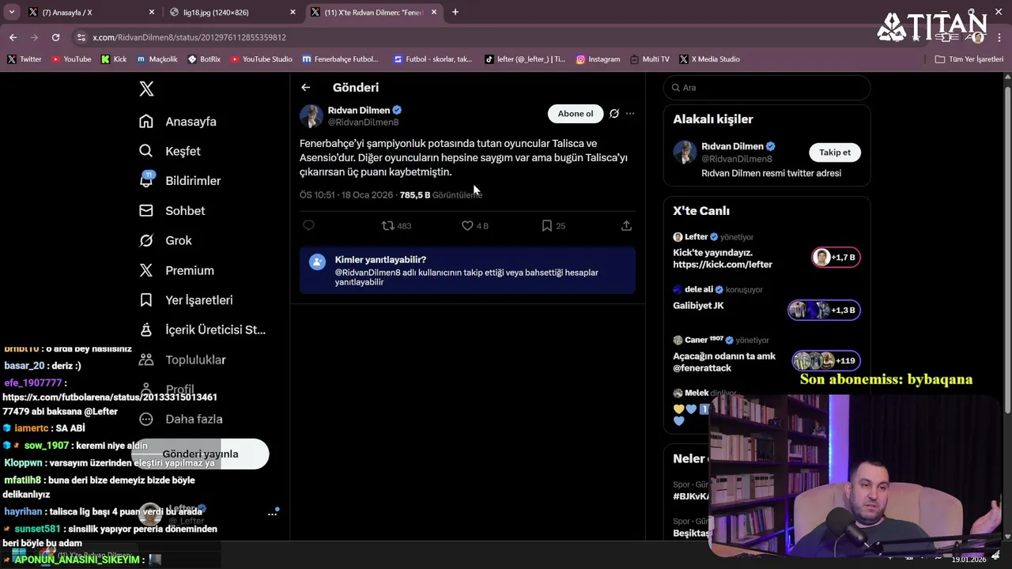Click the X logo in sidebar

click(146, 89)
